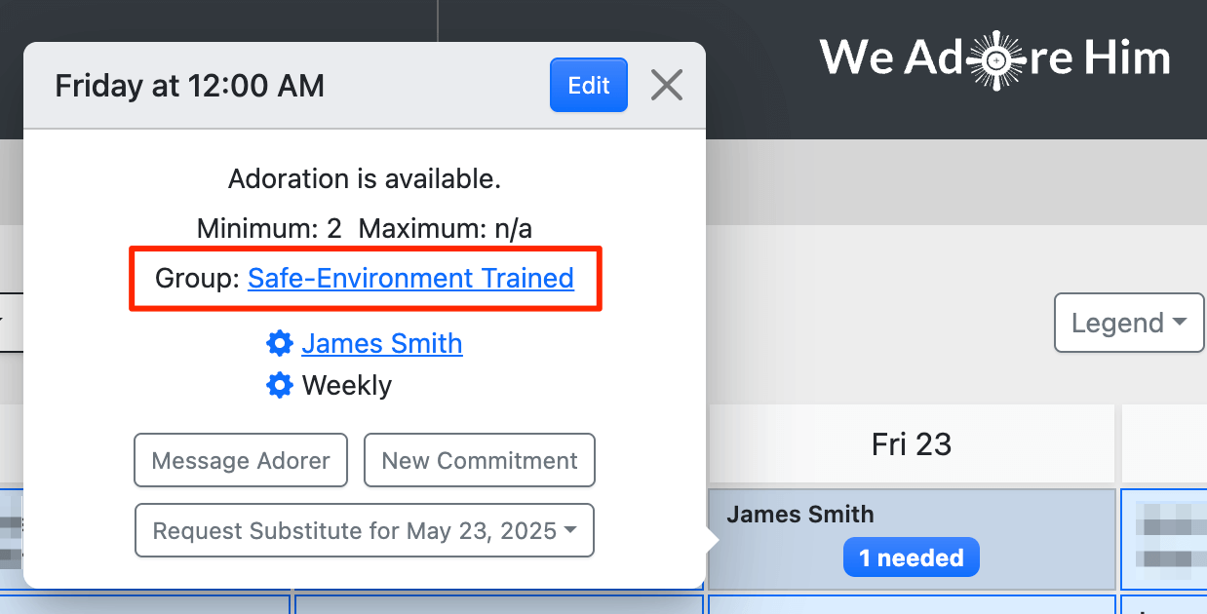Expand Request Substitute for May 23, 2025

coord(365,531)
